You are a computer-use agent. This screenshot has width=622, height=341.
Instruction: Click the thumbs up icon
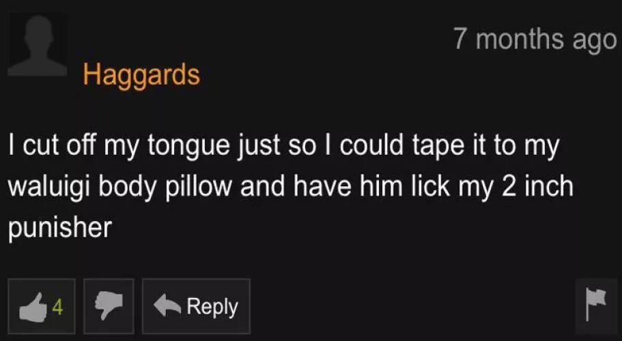coord(33,306)
